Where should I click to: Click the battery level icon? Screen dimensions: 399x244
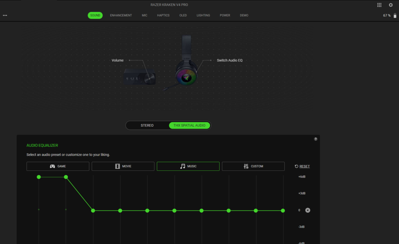point(395,15)
